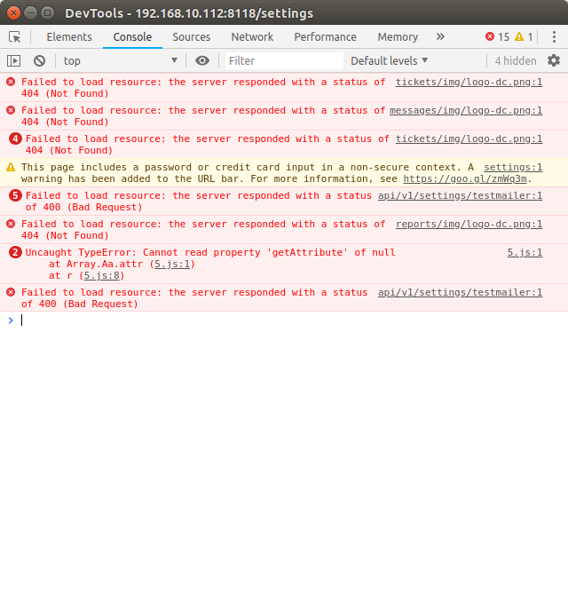Switch to the Elements tab
The width and height of the screenshot is (568, 593).
69,37
